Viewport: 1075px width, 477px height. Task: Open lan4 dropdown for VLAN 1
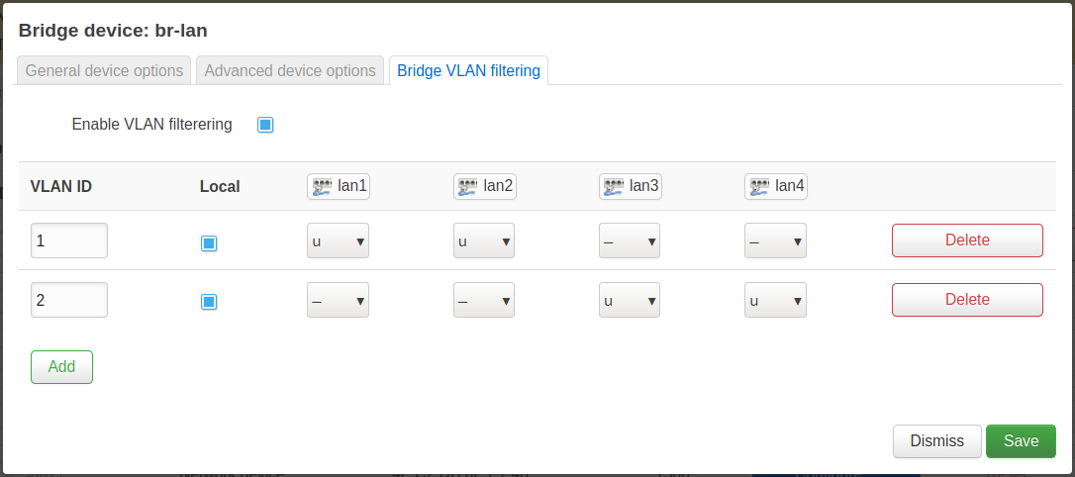775,240
